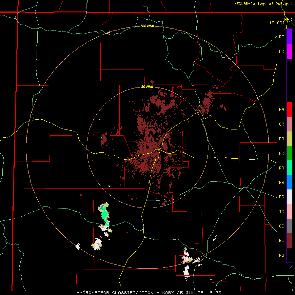Click the RA legend label
This screenshot has width=295, height=295.
(x=281, y=168)
